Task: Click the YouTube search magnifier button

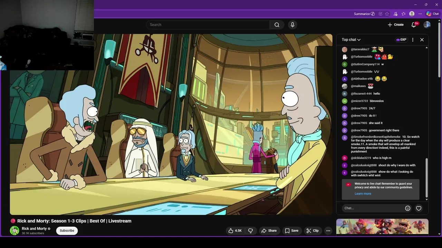Action: pyautogui.click(x=277, y=25)
